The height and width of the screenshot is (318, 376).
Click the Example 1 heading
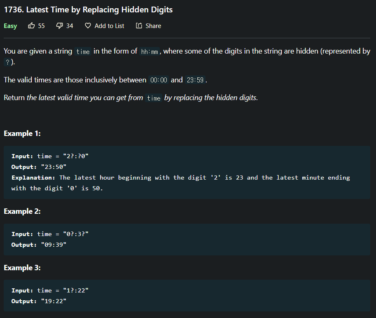(x=22, y=133)
